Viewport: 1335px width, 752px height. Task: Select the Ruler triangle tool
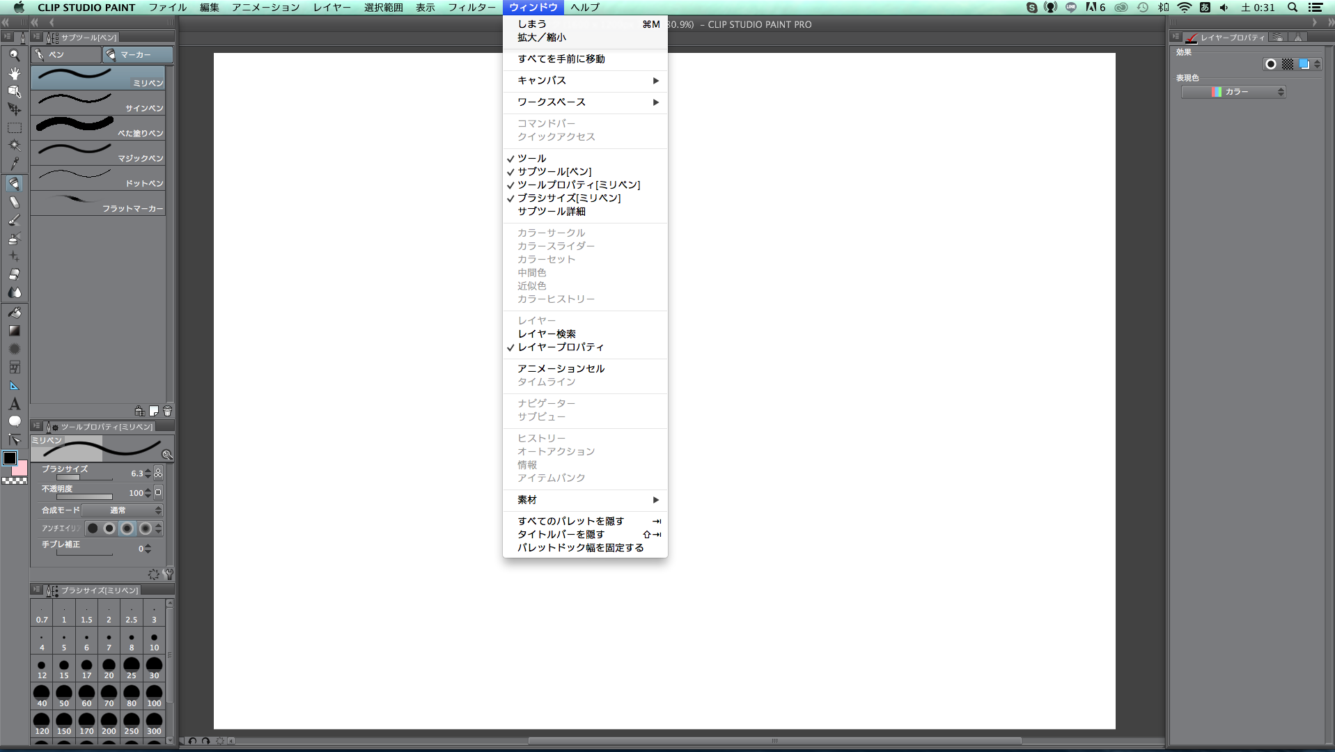point(14,385)
